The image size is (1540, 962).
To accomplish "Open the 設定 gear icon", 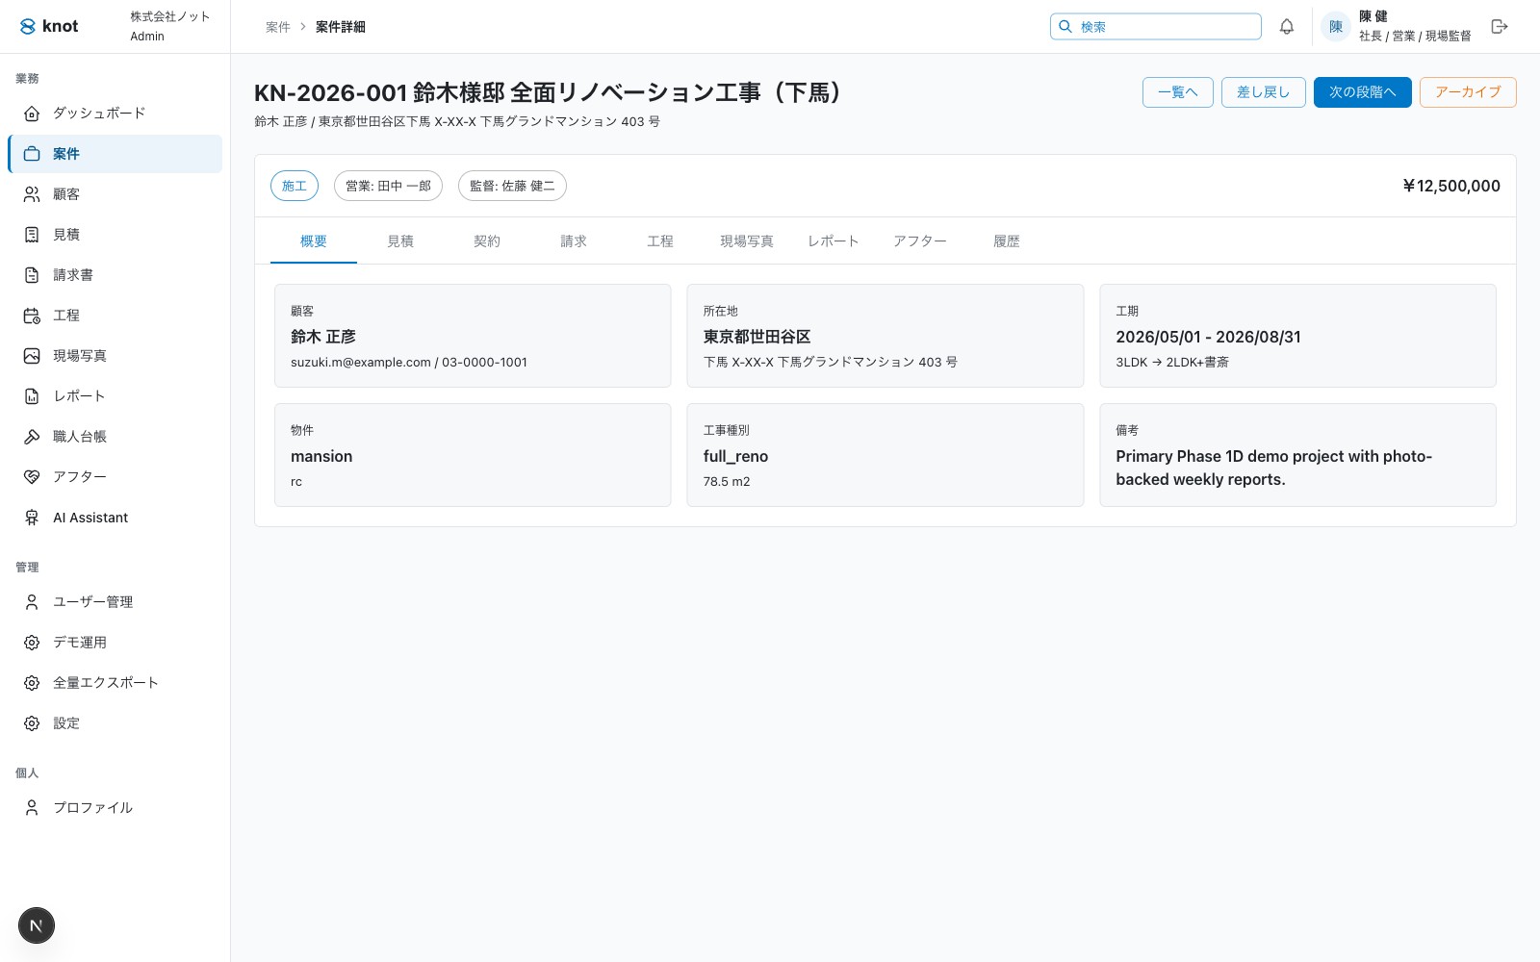I will tap(32, 723).
